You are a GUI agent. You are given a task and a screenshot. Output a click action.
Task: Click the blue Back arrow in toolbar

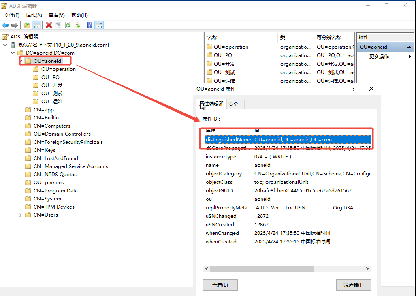coord(5,25)
